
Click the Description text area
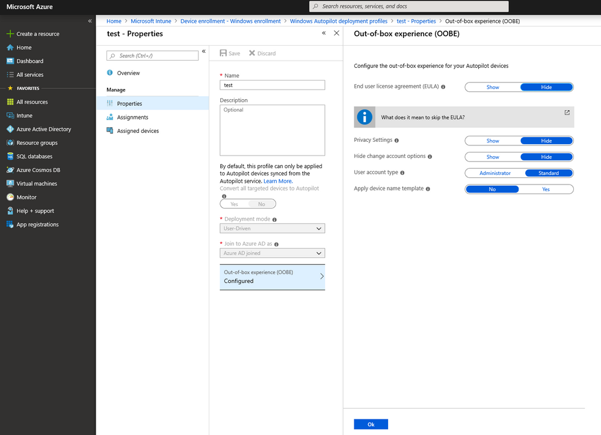(x=272, y=130)
